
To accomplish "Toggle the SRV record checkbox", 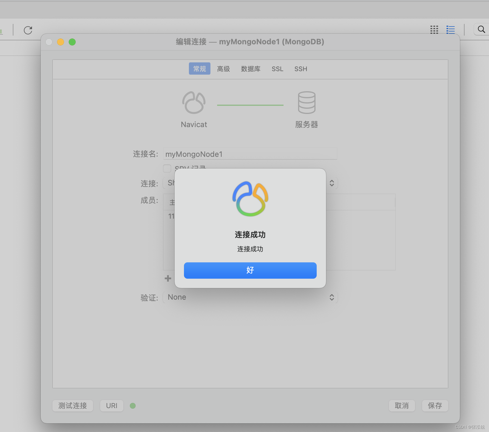I will pos(167,168).
